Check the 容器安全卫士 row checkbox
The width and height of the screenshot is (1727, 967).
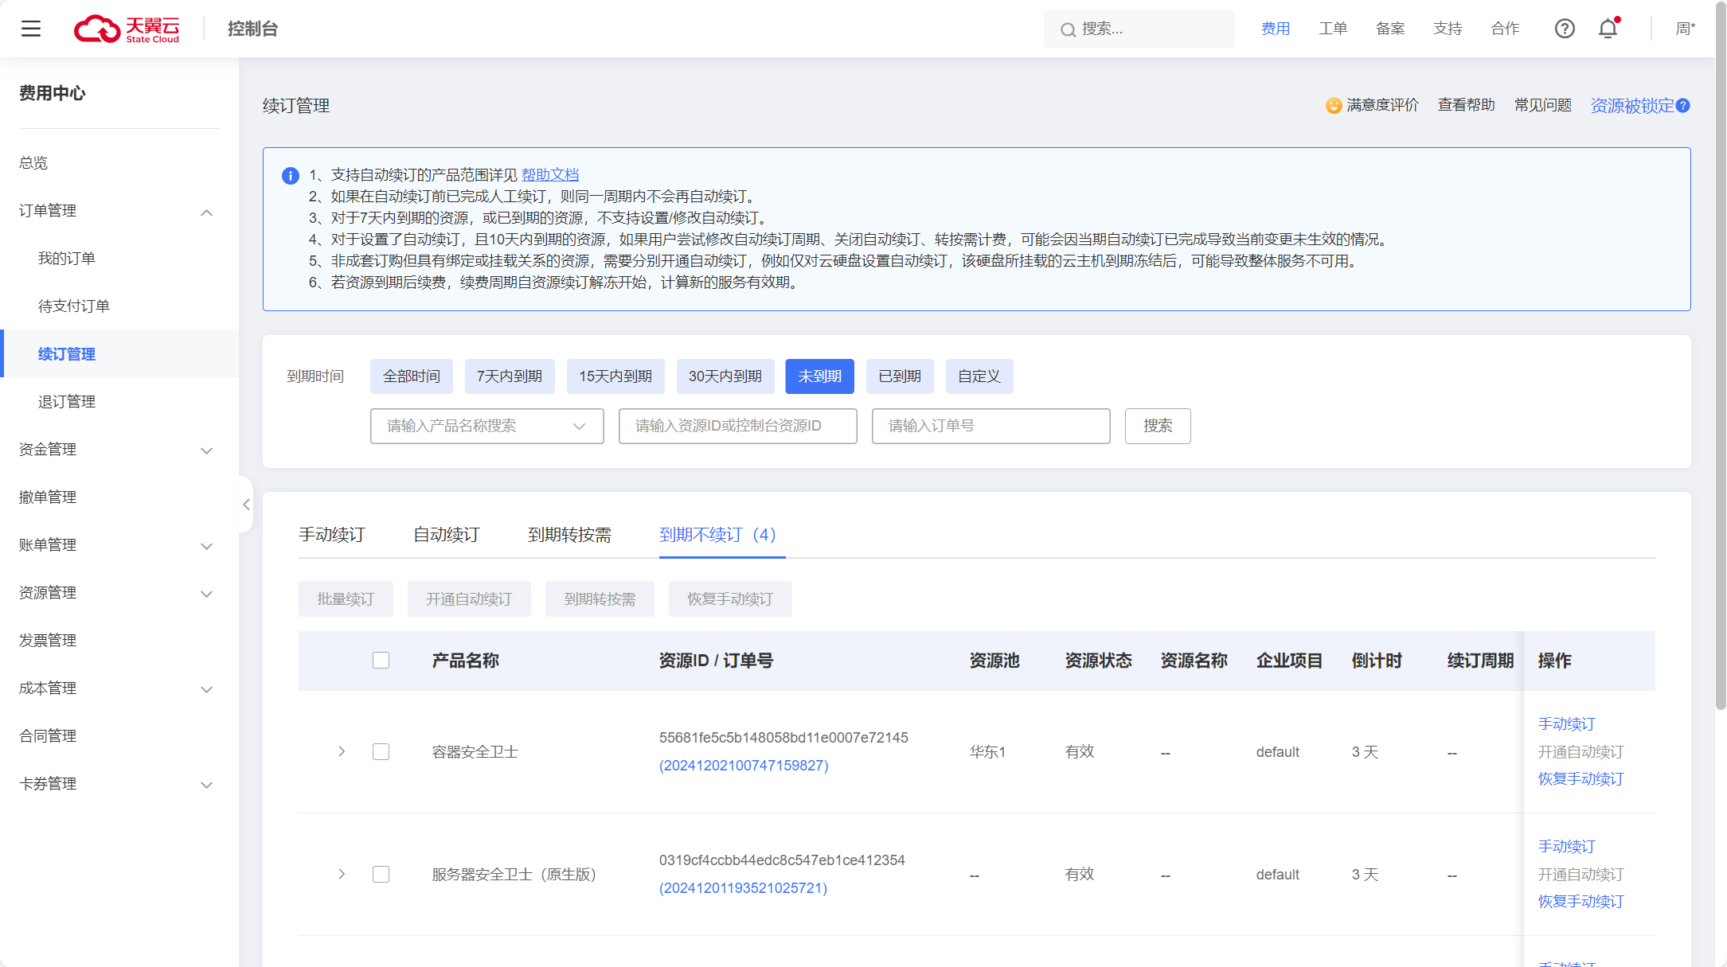[x=381, y=751]
